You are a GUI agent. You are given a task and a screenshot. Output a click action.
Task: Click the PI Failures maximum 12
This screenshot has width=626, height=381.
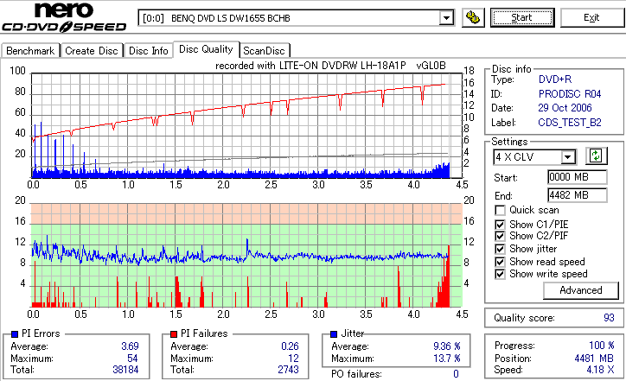click(x=293, y=359)
